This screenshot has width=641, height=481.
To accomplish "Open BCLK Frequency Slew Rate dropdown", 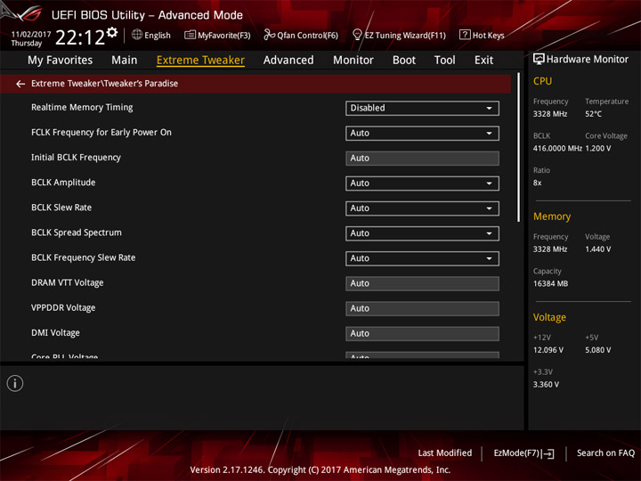I will (x=422, y=258).
